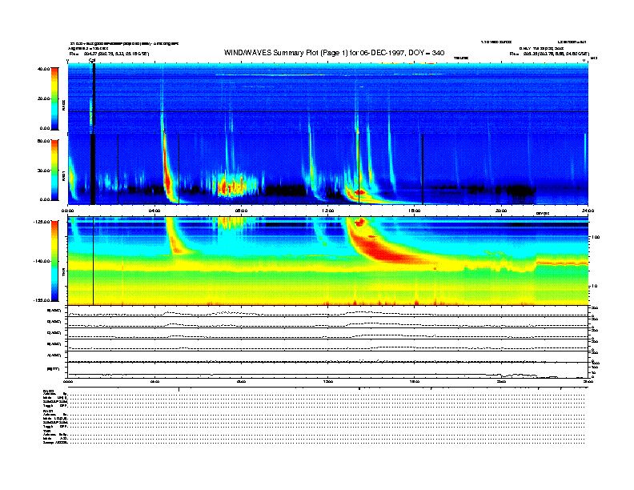Click the type III burst streak after 04:00 in RAD1
This screenshot has height=490, width=634.
point(167,170)
